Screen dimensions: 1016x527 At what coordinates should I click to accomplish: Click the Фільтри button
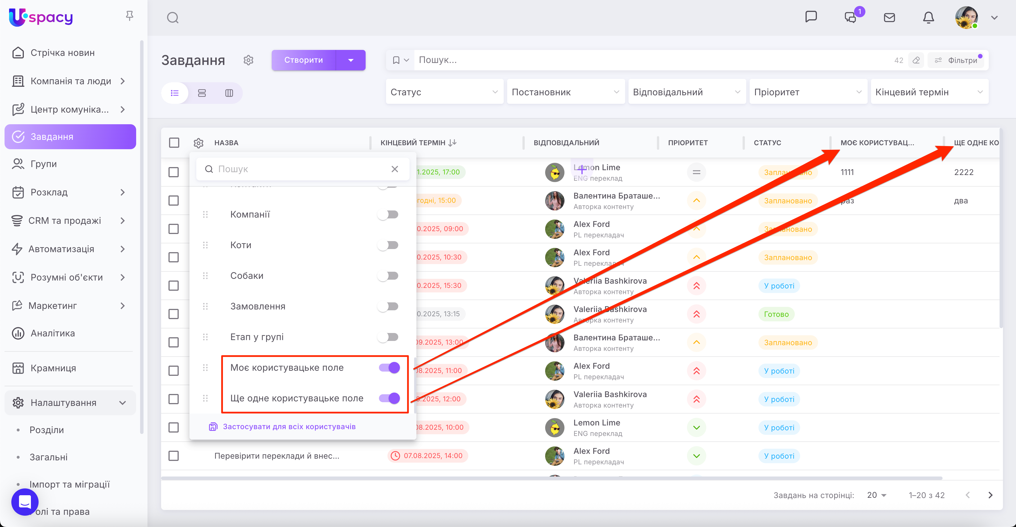957,60
